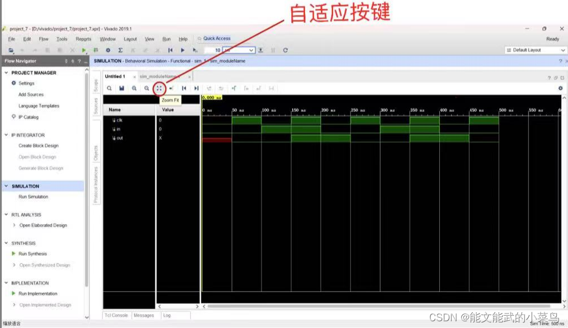The image size is (568, 328).
Task: Open the Window menu
Action: pyautogui.click(x=107, y=39)
